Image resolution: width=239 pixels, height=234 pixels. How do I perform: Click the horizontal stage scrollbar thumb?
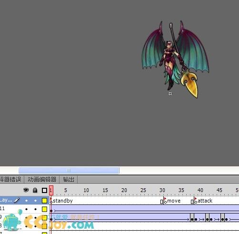click(x=69, y=170)
